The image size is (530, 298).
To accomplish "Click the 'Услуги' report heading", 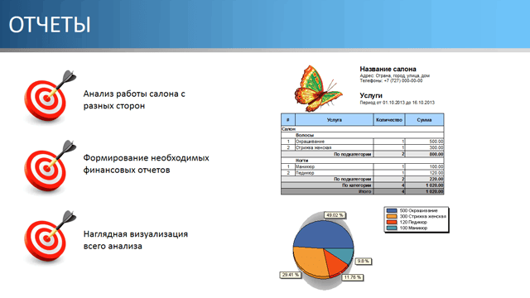I will pos(371,96).
